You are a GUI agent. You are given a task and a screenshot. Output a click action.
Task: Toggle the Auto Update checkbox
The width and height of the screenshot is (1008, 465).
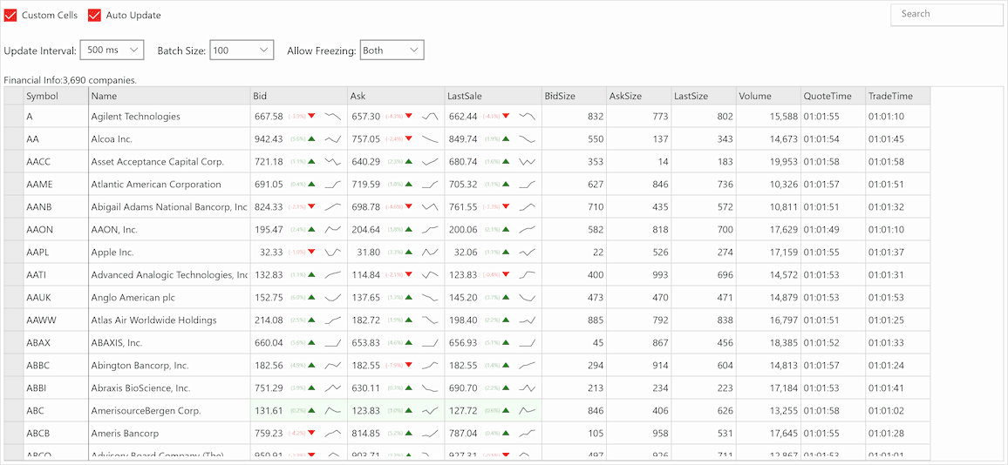point(94,15)
